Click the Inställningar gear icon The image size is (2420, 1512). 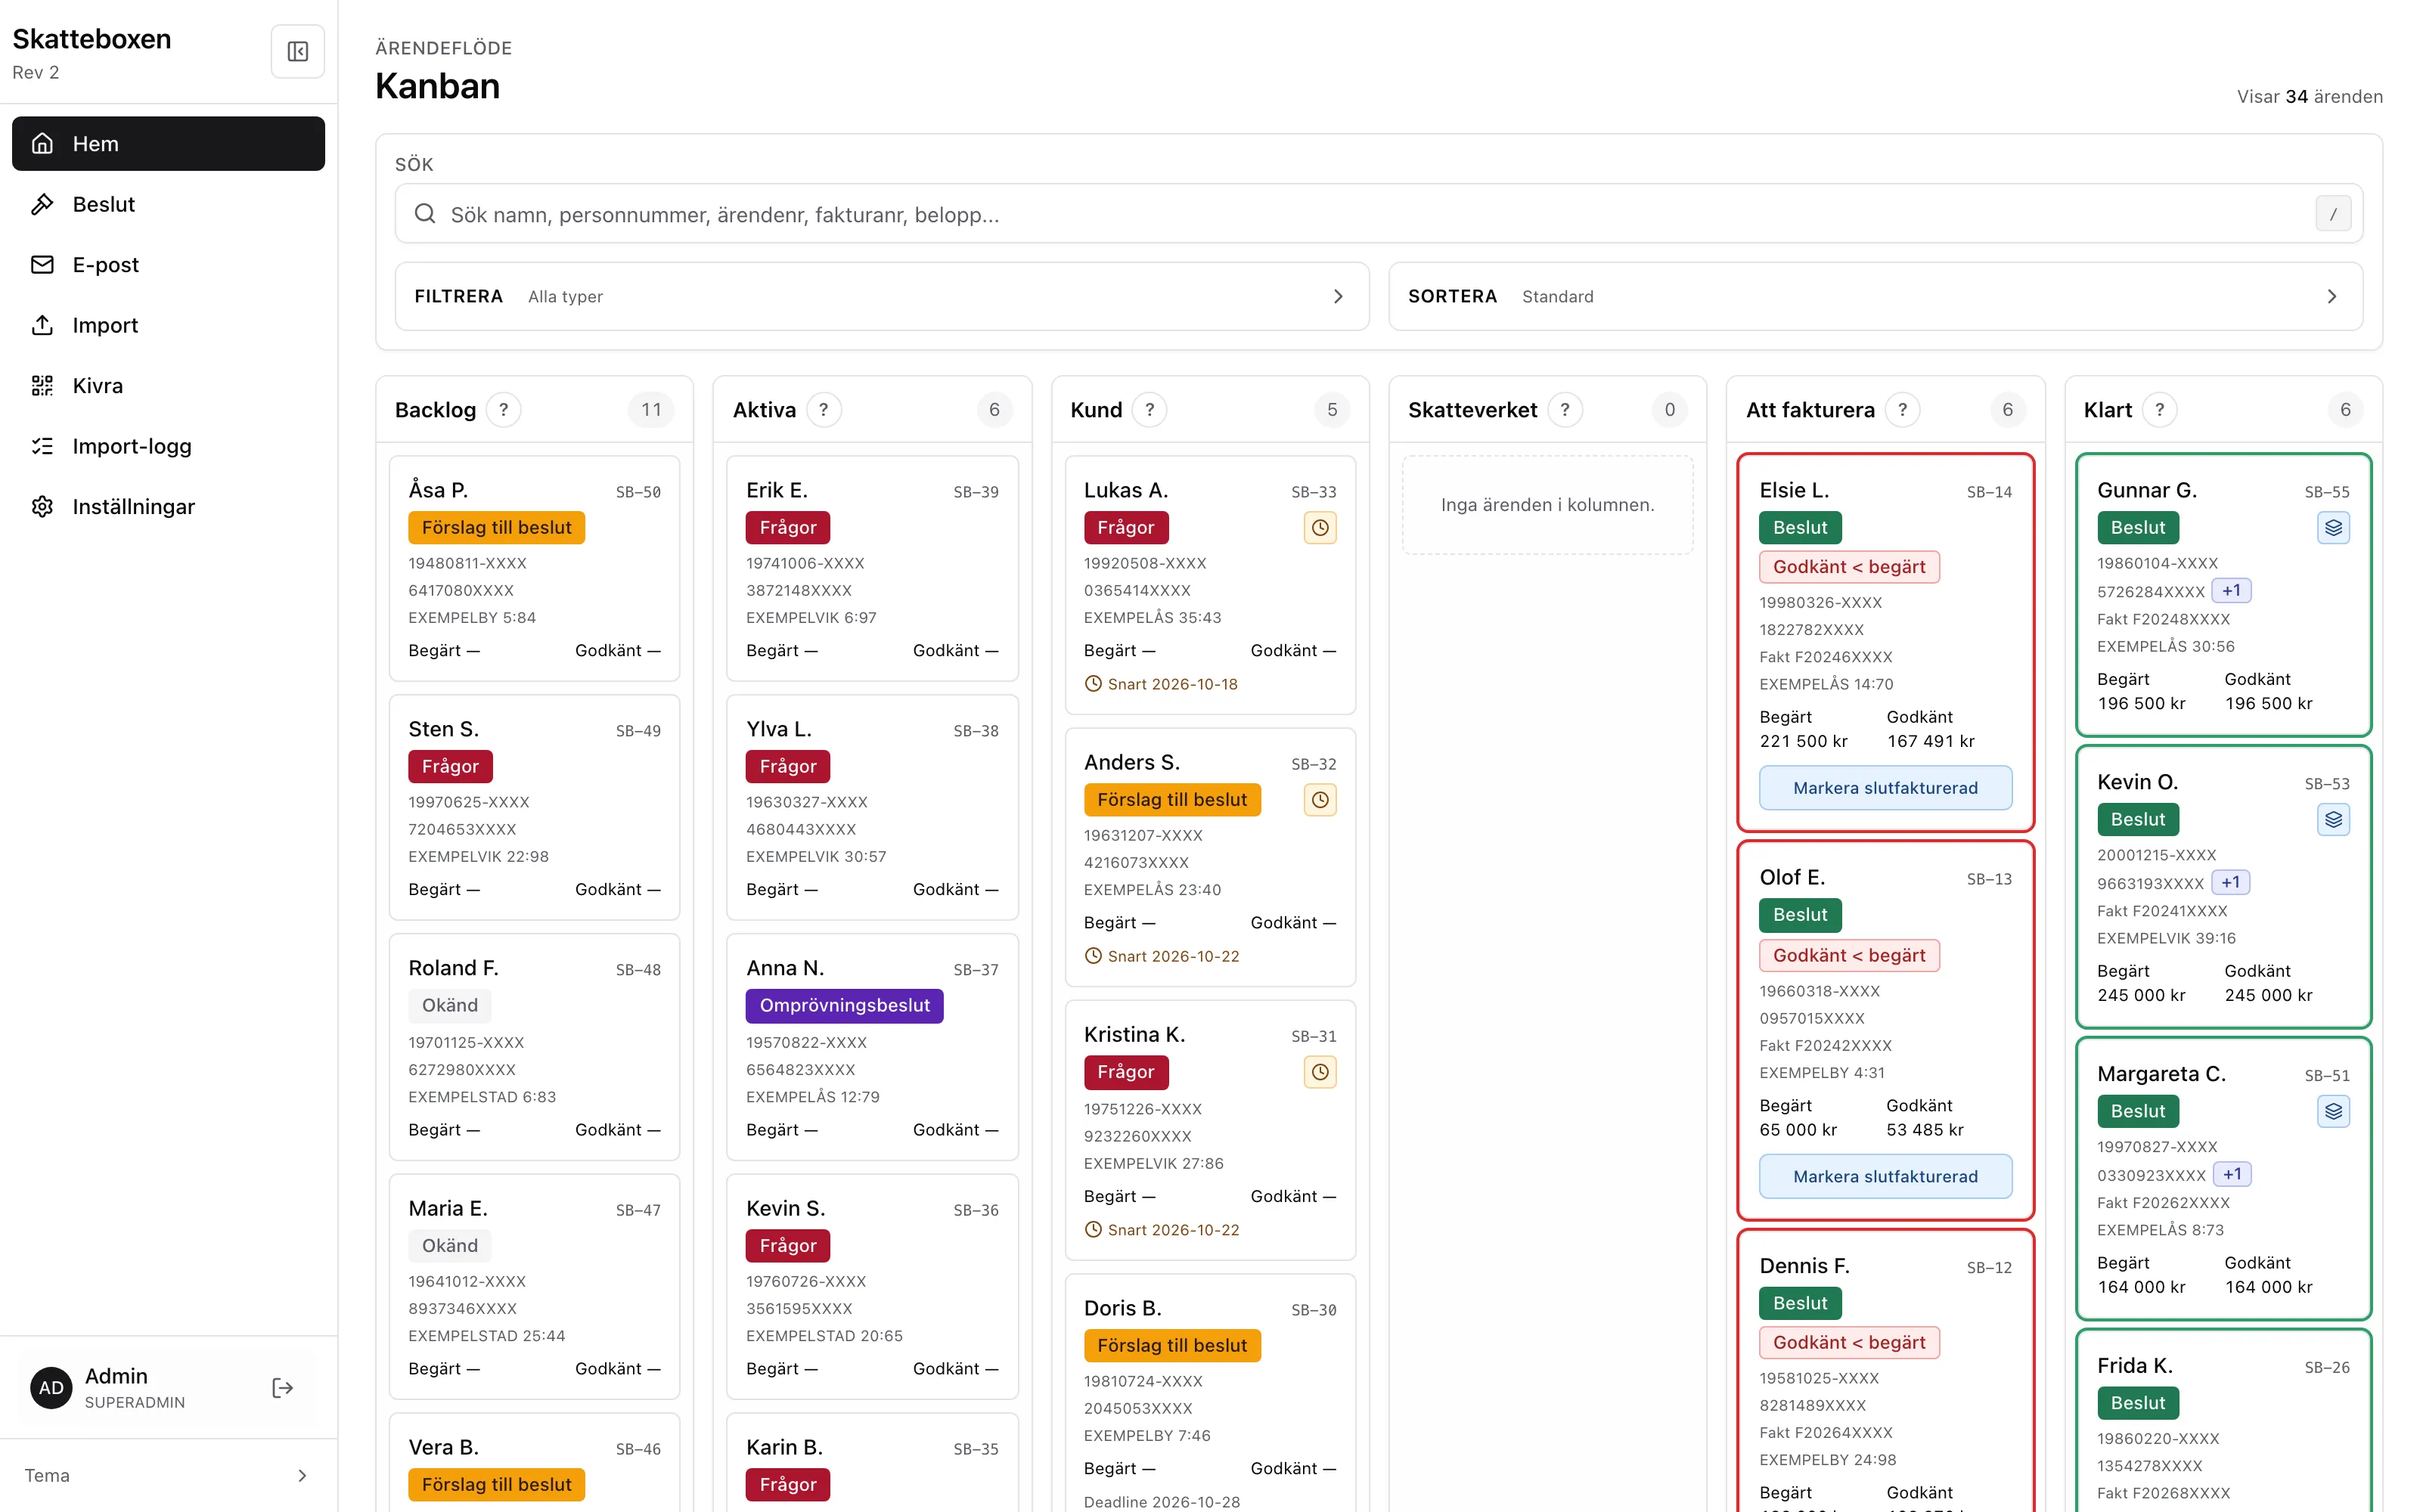[x=42, y=507]
